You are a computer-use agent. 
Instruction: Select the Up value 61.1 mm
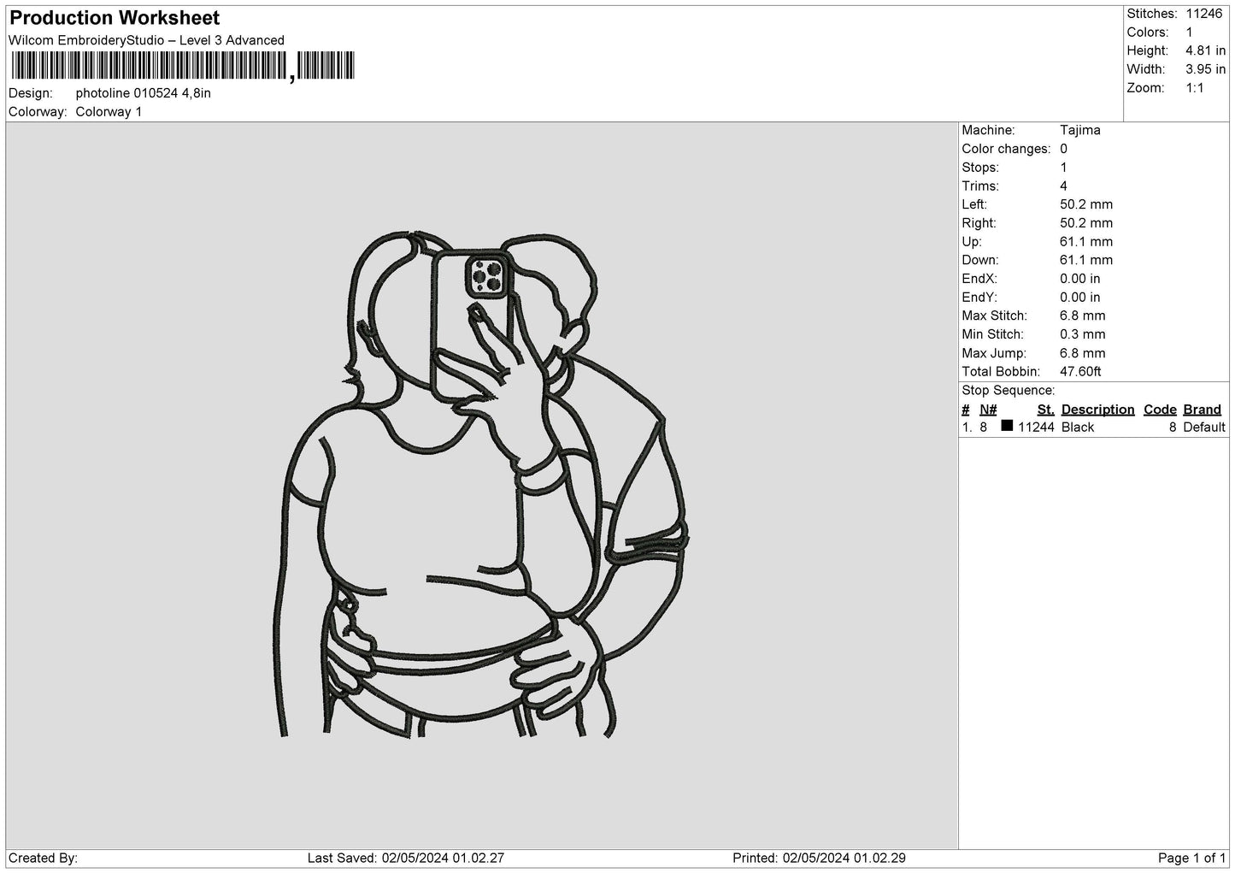[x=1086, y=242]
